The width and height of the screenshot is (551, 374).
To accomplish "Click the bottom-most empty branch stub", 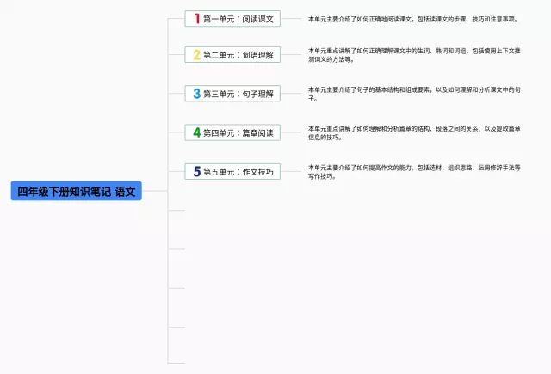I will (176, 363).
